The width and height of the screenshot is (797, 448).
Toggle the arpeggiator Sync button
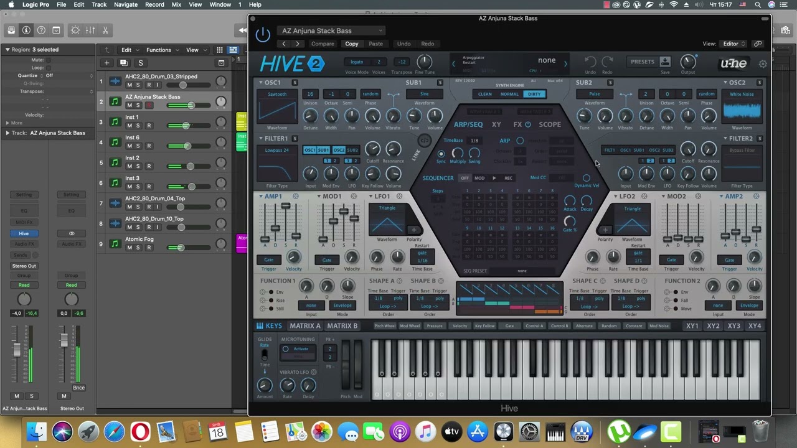coord(441,154)
